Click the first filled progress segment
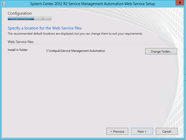This screenshot has height=140, width=186. [x=12, y=19]
